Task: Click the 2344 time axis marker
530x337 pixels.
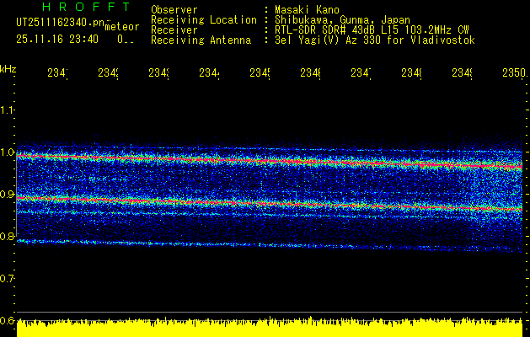Action: (209, 73)
